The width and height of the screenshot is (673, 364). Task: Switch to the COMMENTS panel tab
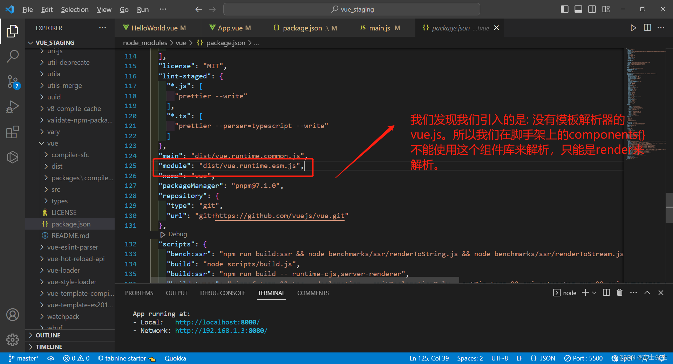click(313, 293)
